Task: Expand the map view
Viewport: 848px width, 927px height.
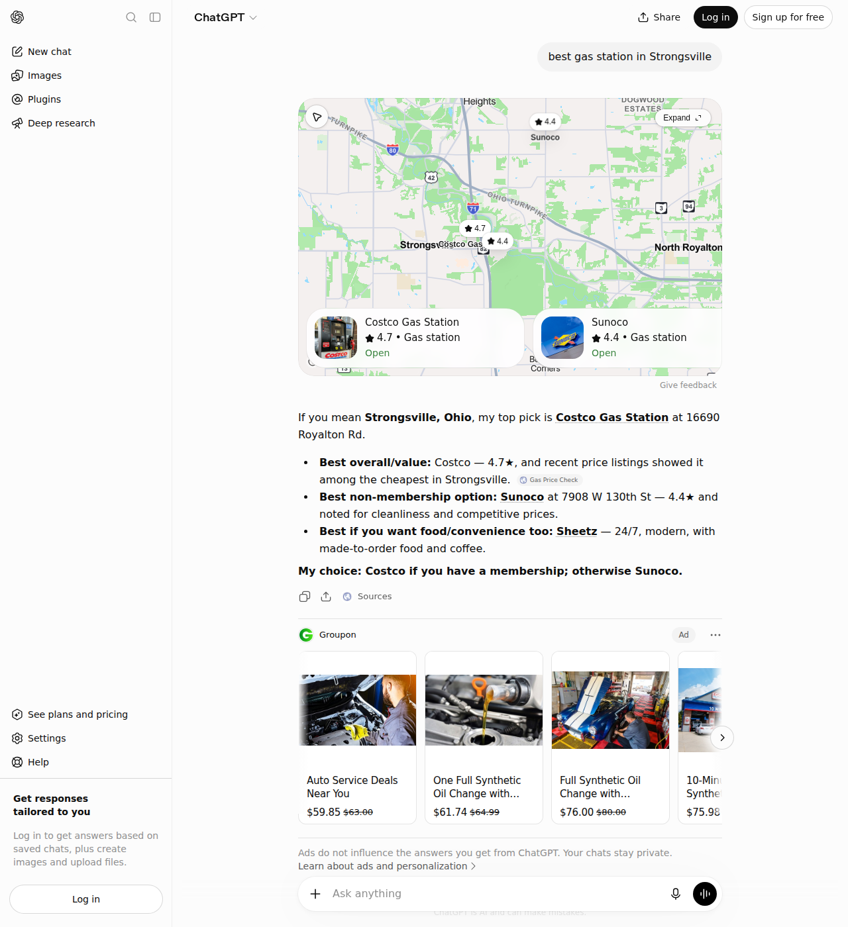Action: (x=683, y=118)
